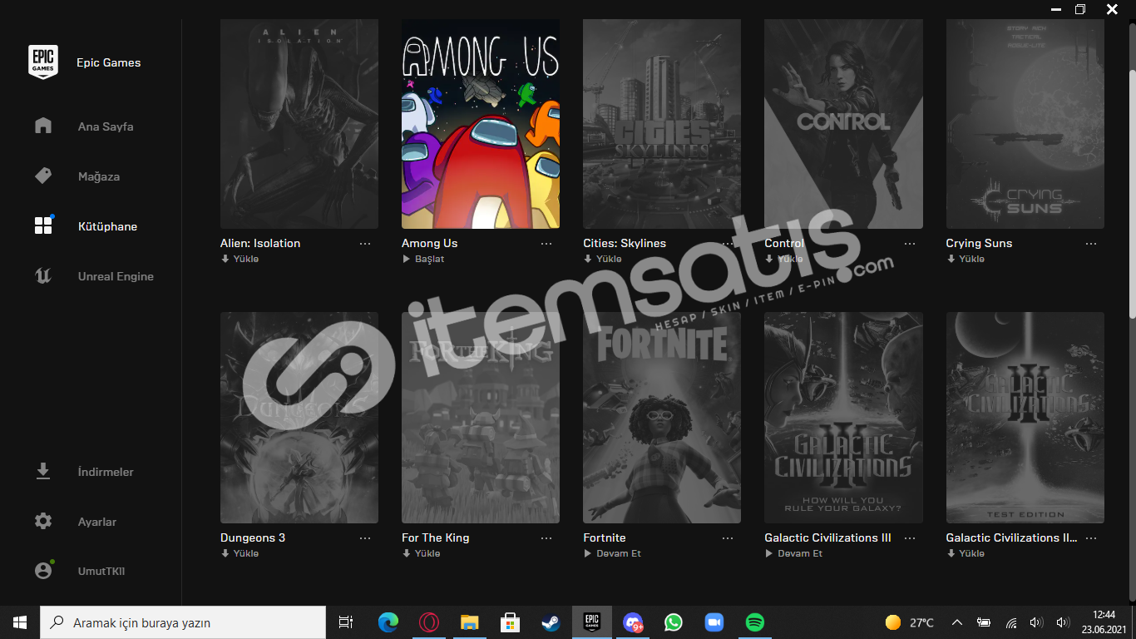
Task: Select the Alien: Isolation cover art
Action: [x=299, y=124]
